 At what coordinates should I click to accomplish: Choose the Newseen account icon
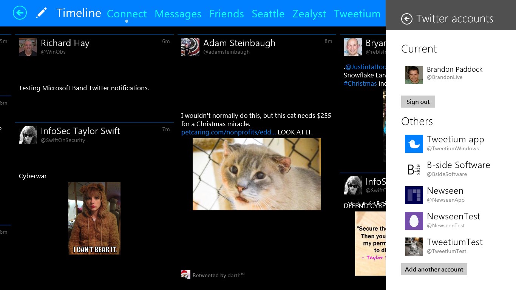414,195
